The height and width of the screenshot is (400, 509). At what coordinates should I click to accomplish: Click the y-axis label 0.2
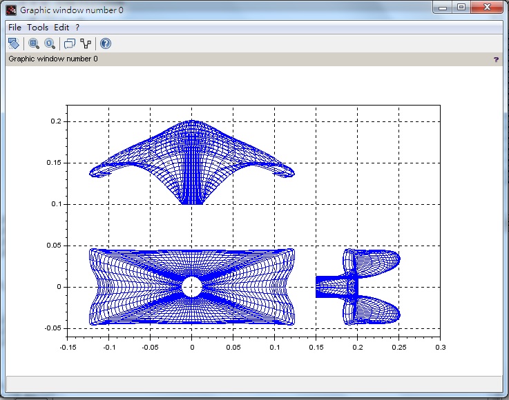[56, 121]
